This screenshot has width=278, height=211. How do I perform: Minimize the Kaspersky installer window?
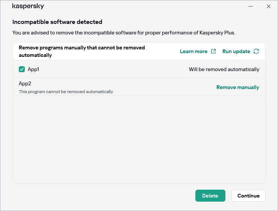(251, 6)
